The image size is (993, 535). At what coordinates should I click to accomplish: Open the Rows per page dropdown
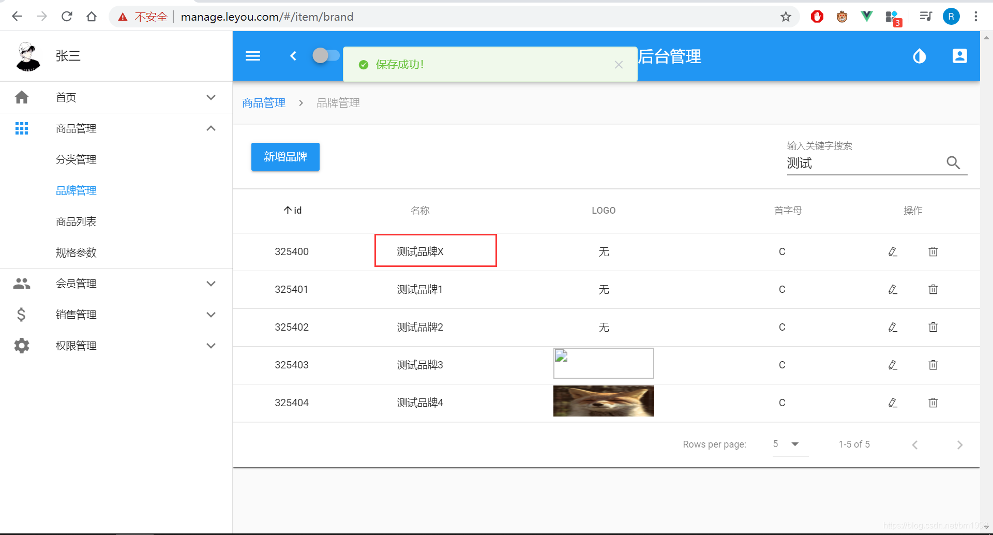[790, 444]
